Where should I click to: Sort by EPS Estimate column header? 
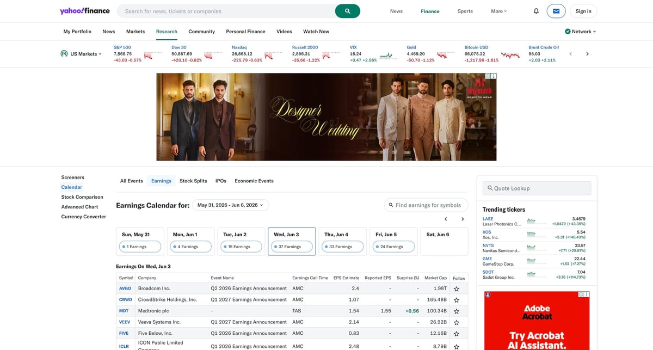(346, 278)
